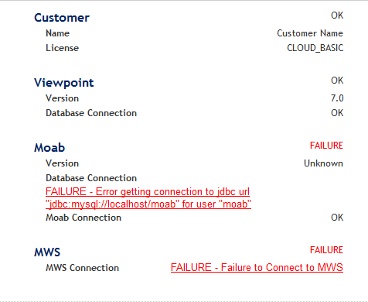The width and height of the screenshot is (368, 302).
Task: Click the red FAILURE status beside MWS
Action: pyautogui.click(x=326, y=250)
